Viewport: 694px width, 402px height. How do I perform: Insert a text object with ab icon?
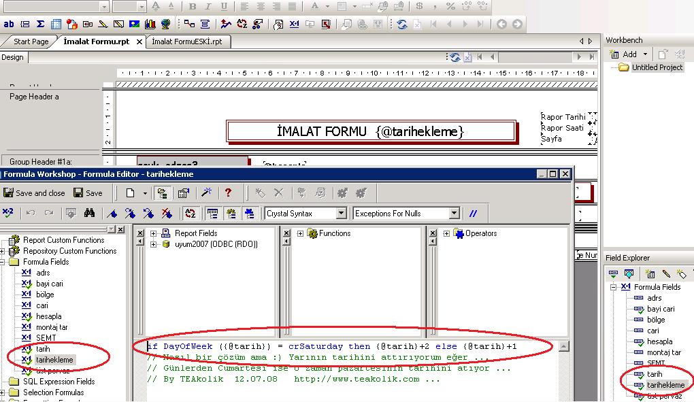(9, 24)
